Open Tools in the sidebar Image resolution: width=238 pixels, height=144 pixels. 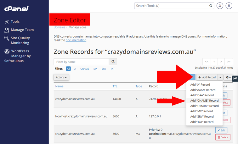(12, 22)
